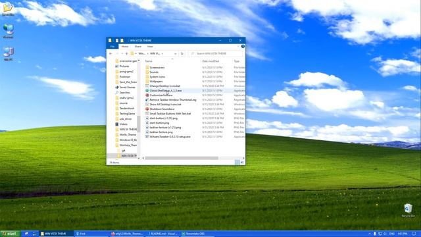This screenshot has height=237, width=421.
Task: Select taskbar-texture (x1.25).png file
Action: (x=165, y=127)
